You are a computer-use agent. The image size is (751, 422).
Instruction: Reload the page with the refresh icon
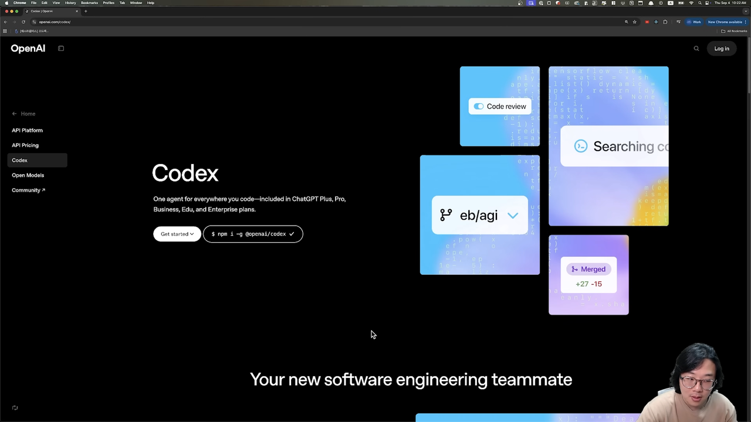tap(23, 22)
